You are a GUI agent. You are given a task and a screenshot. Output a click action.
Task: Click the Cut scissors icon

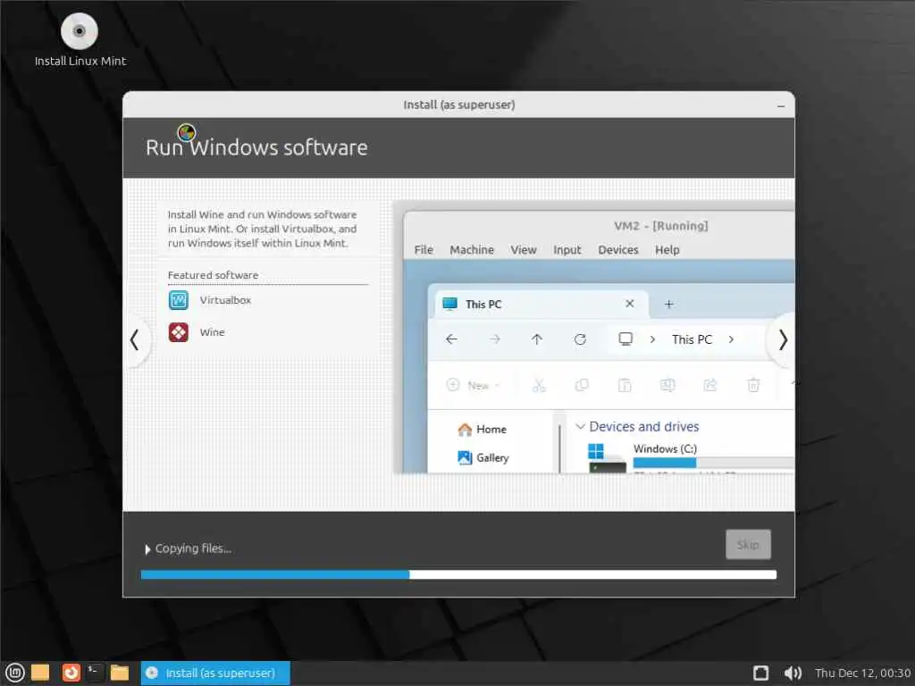(539, 385)
